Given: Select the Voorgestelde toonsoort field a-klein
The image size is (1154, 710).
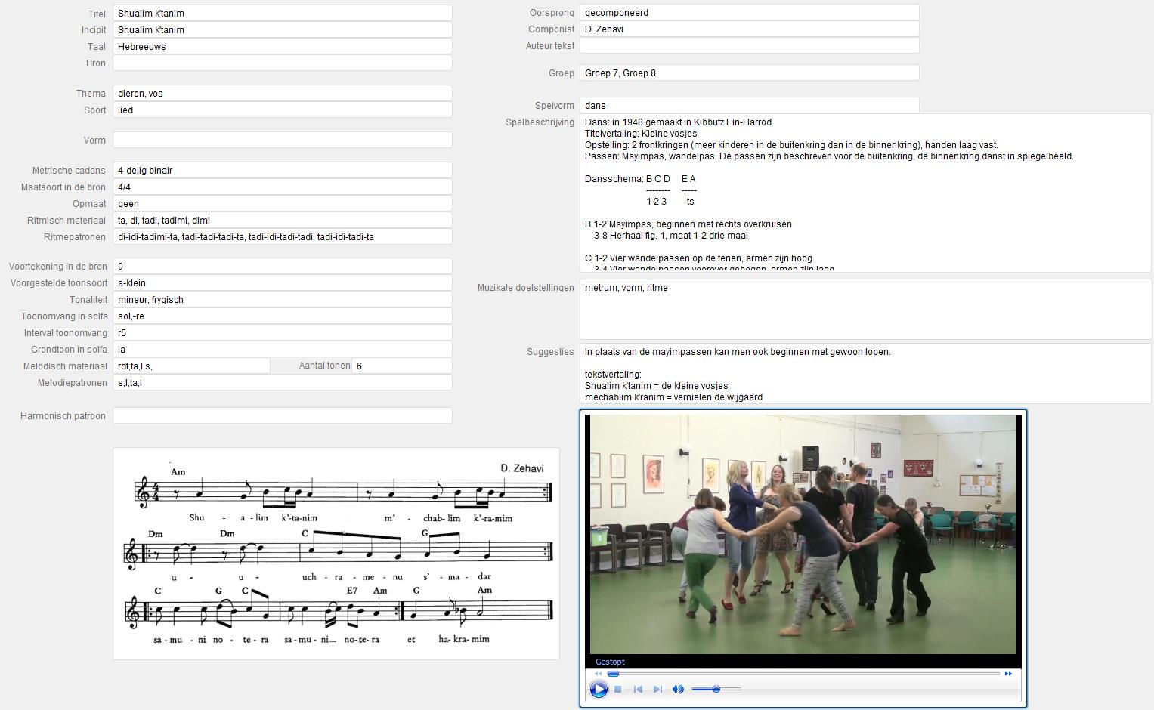Looking at the screenshot, I should [282, 283].
